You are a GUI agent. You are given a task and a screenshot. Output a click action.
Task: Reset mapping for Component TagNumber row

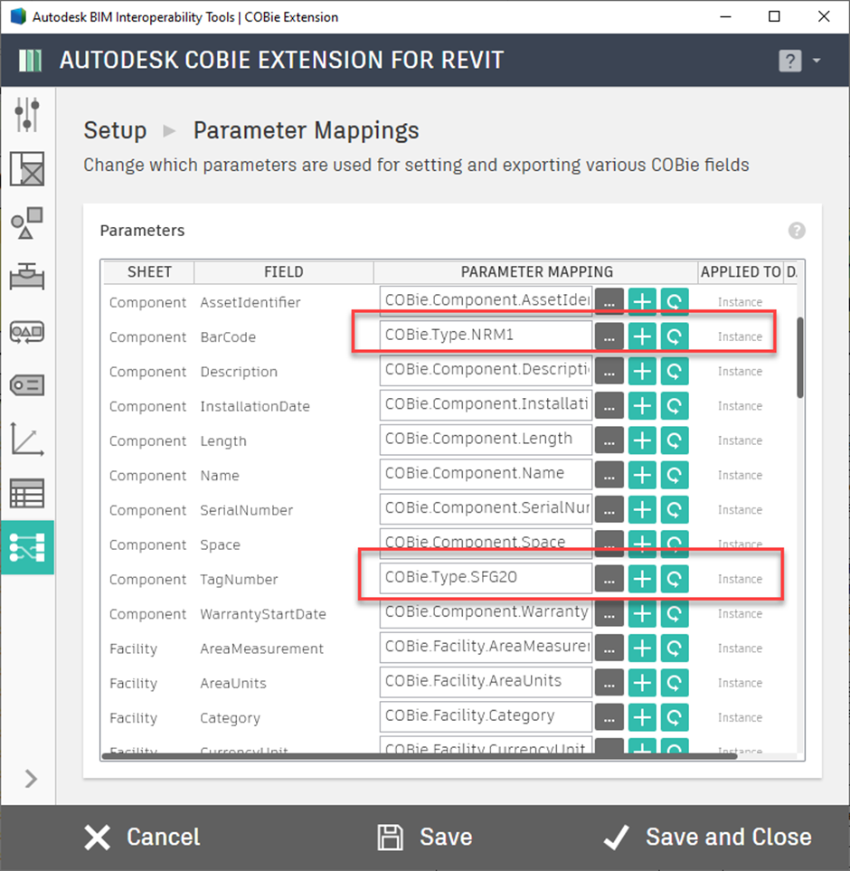point(675,579)
